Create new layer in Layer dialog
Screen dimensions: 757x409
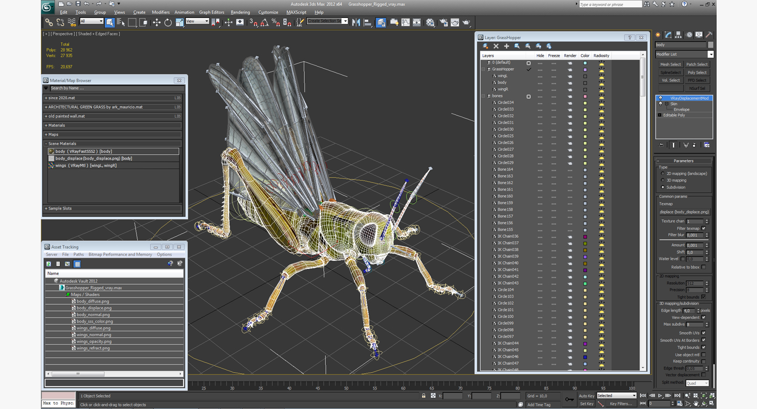coord(485,46)
